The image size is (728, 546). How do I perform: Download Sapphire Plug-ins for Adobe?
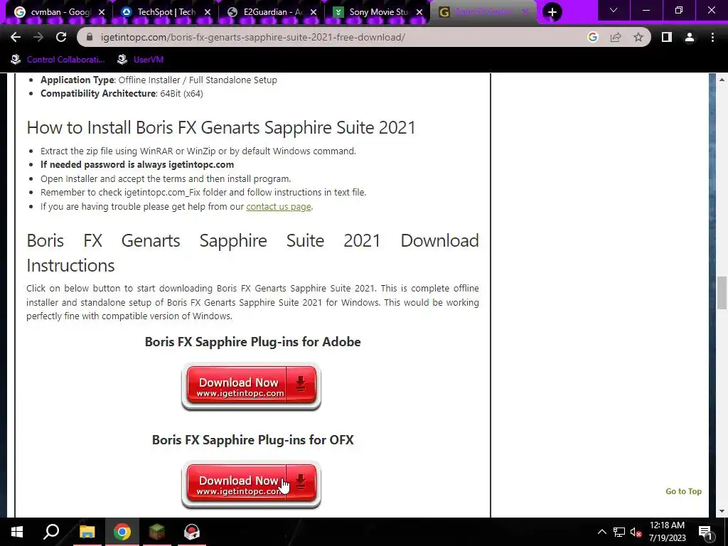251,387
